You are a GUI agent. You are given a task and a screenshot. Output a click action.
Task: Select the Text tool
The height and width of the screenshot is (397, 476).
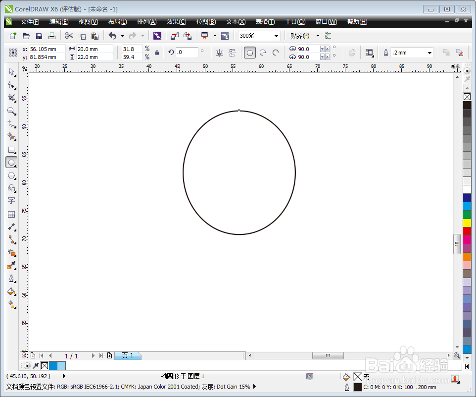click(x=12, y=201)
